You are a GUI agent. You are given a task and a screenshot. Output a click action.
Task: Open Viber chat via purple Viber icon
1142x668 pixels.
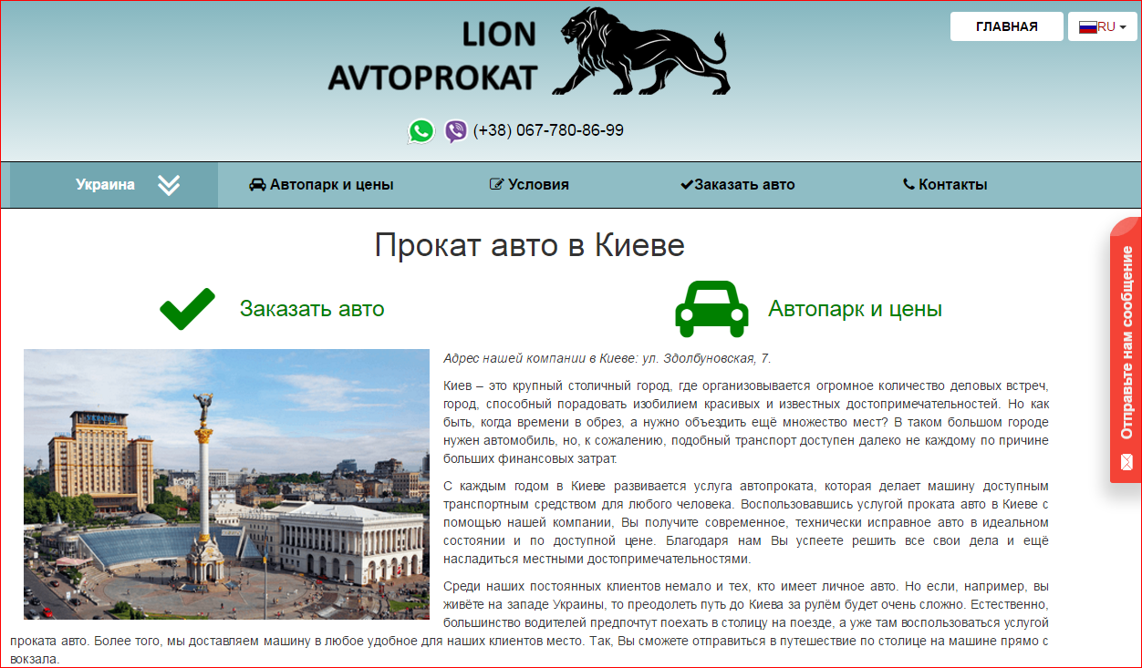click(454, 130)
